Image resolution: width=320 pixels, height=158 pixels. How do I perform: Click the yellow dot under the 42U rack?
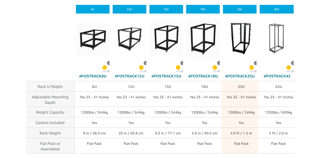pyautogui.click(x=288, y=68)
